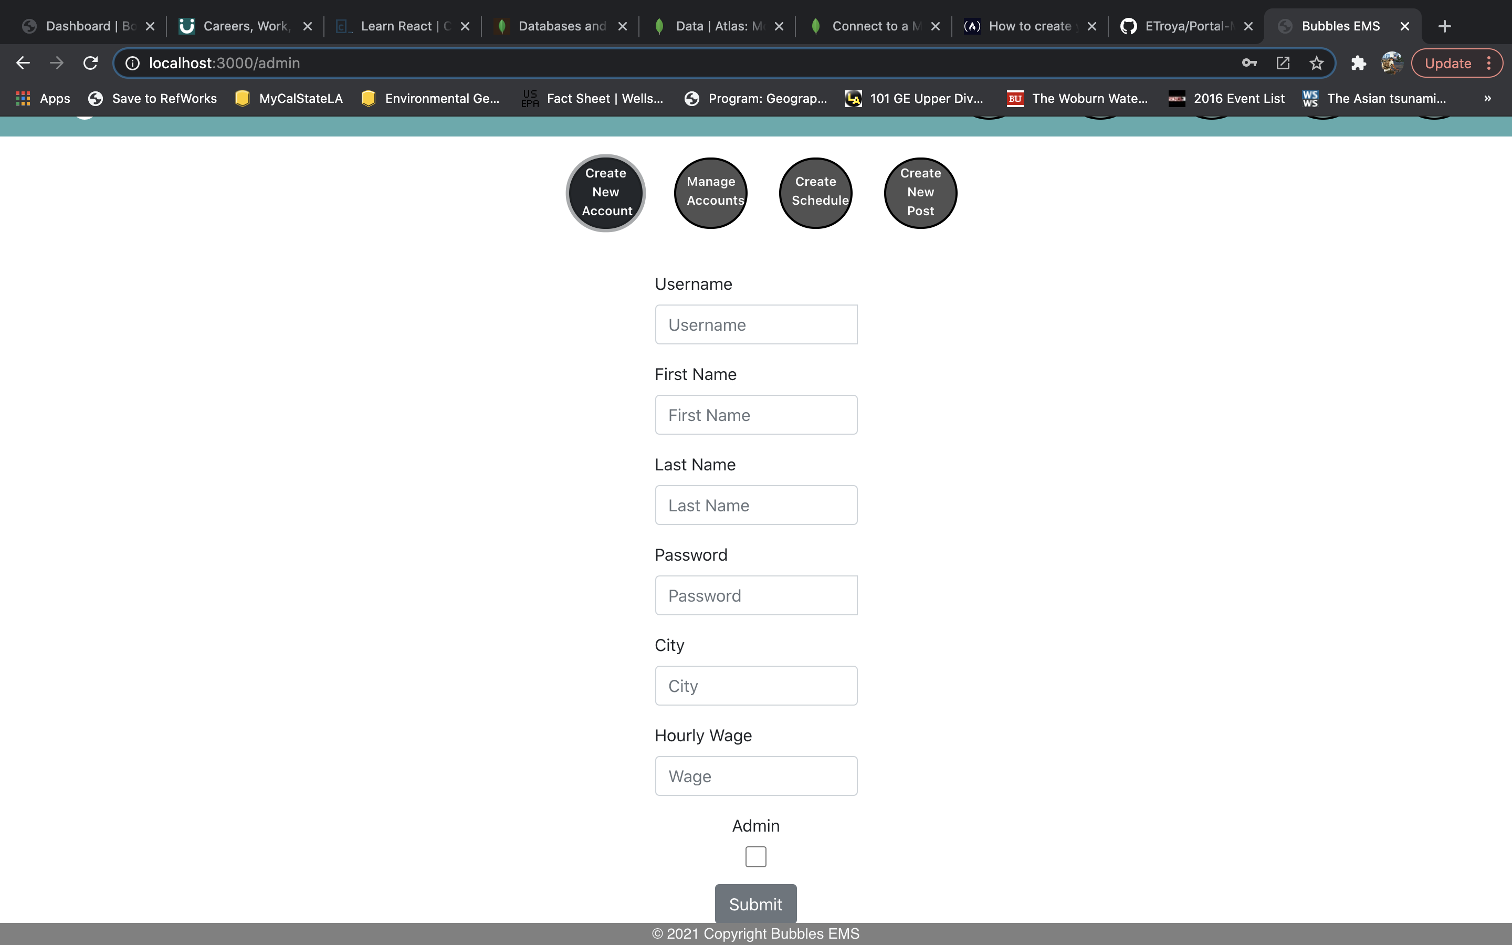This screenshot has width=1512, height=945.
Task: Select the Username input field
Action: pos(755,324)
